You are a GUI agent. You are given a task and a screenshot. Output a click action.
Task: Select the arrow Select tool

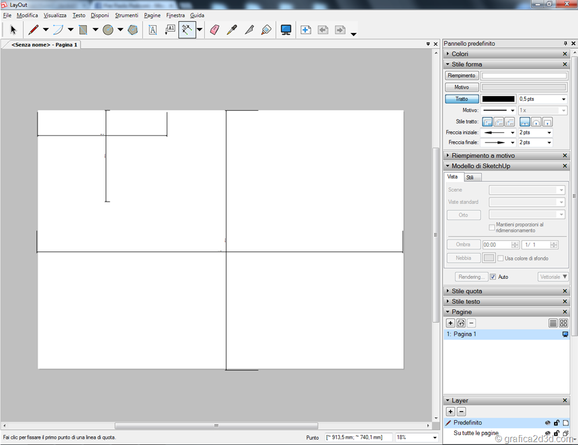pos(13,30)
